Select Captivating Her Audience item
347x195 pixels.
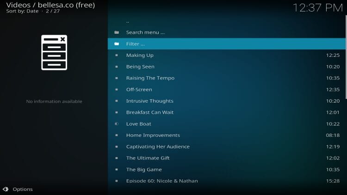[x=158, y=146]
